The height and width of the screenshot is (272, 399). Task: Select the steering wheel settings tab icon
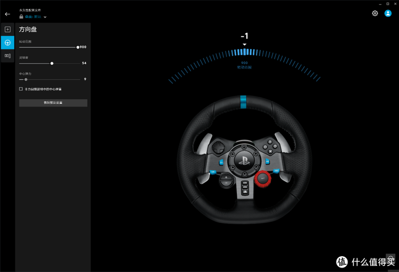pos(8,42)
